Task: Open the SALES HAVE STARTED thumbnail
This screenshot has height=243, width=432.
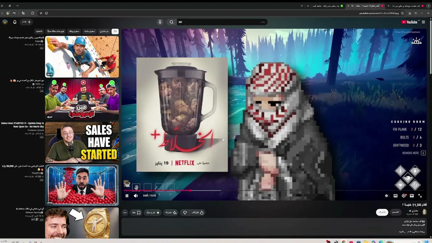Action: [x=82, y=142]
